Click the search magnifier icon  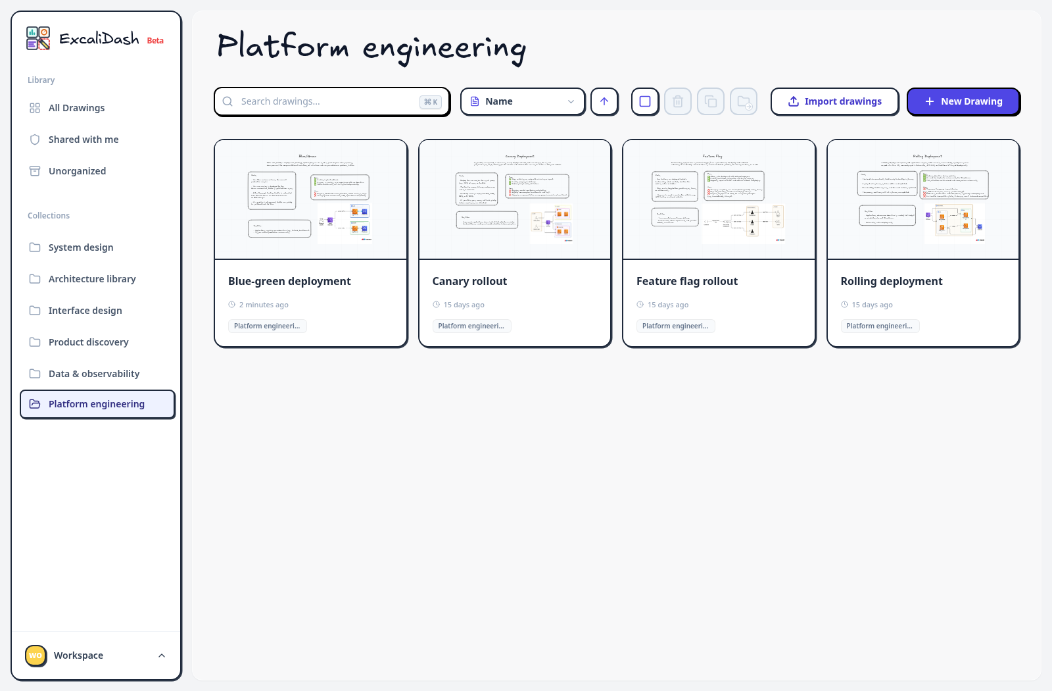(x=227, y=101)
